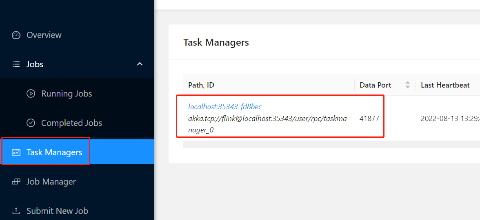This screenshot has height=220, width=480.
Task: Click the Running Jobs play-circle icon
Action: coord(31,94)
